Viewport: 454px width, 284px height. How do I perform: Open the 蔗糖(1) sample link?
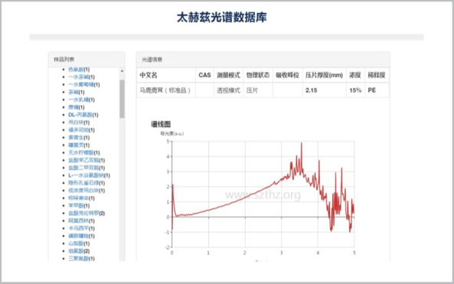click(76, 107)
